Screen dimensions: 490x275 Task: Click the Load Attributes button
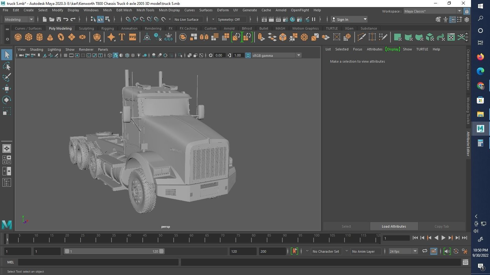[x=394, y=226]
